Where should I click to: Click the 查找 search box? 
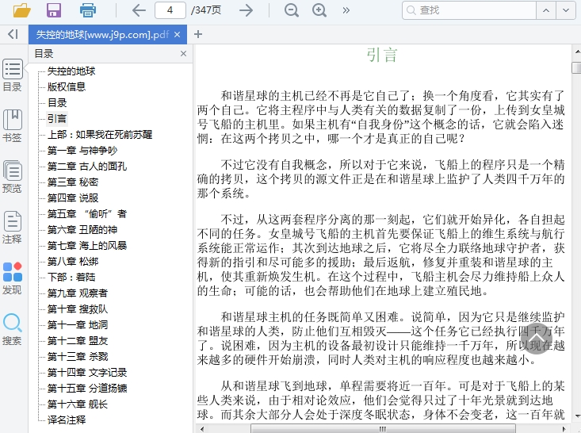pyautogui.click(x=469, y=10)
